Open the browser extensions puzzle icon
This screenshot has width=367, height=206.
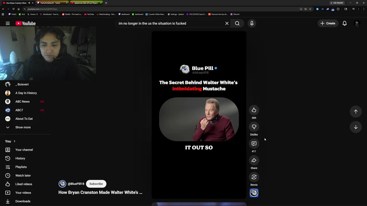338,9
